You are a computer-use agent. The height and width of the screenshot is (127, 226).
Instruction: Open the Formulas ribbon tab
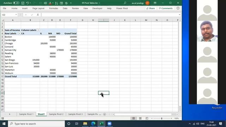click(54, 8)
